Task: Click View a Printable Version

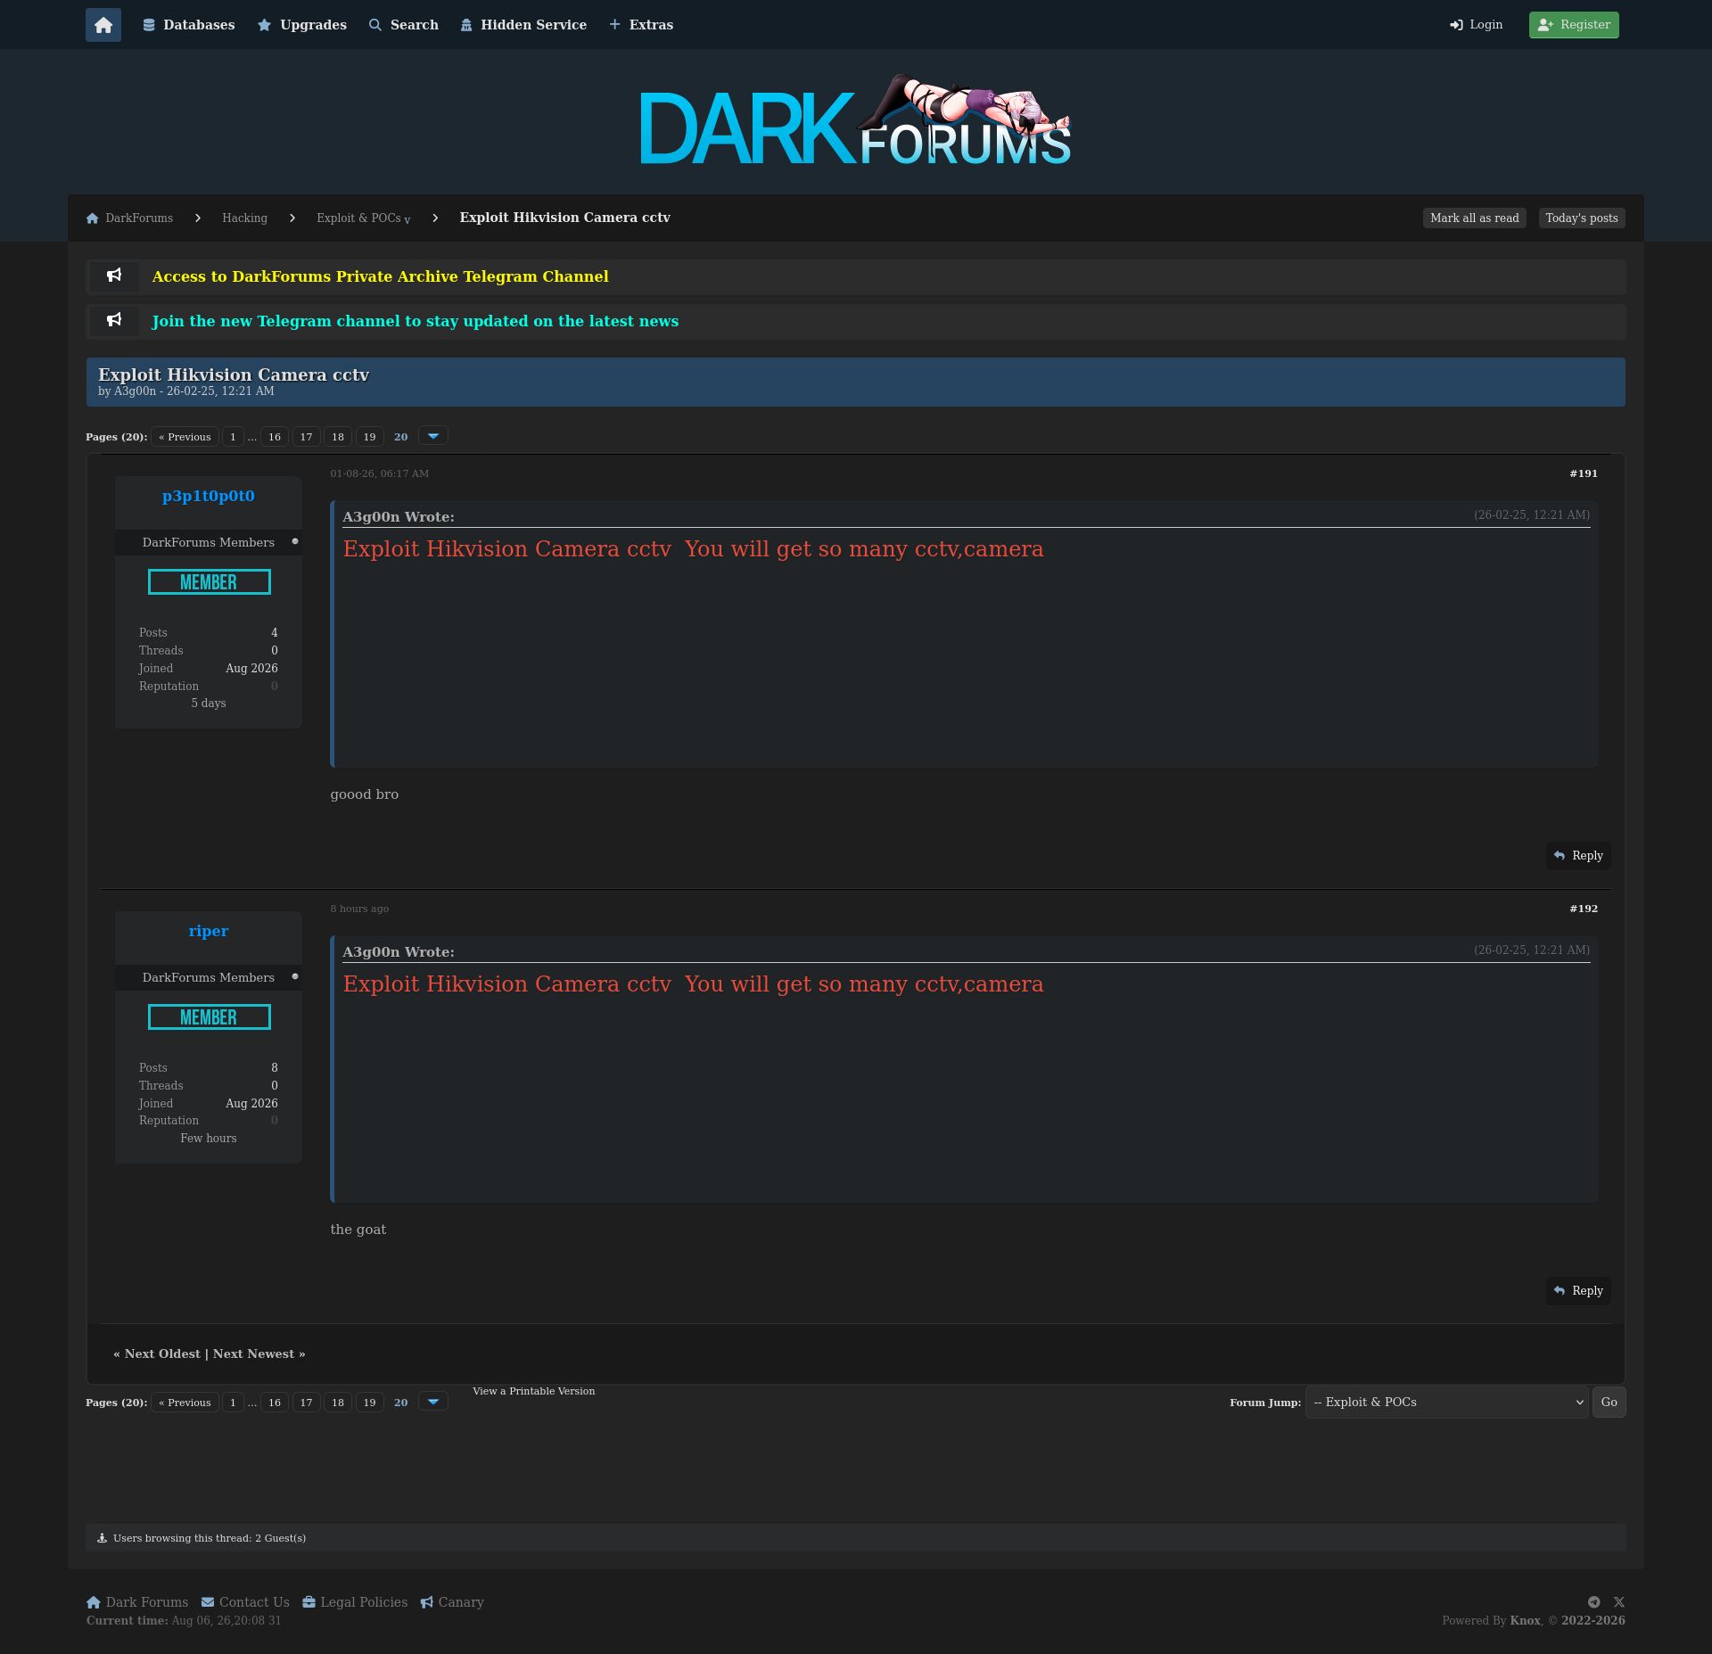Action: coord(533,1391)
